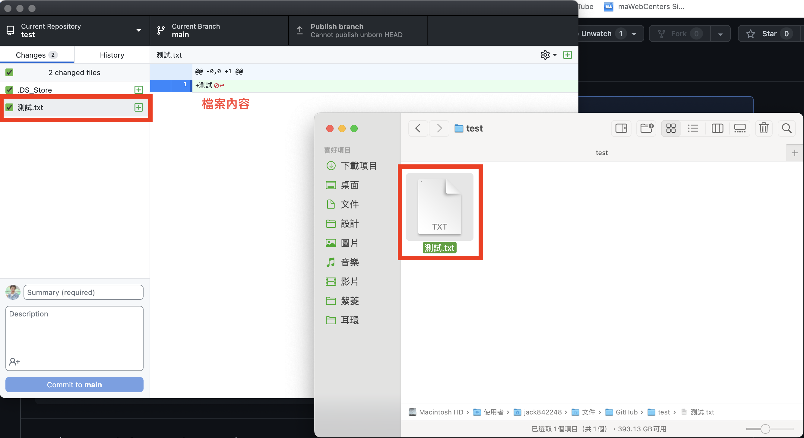Image resolution: width=804 pixels, height=438 pixels.
Task: Click the added-status icon beside 測試.txt row
Action: point(139,107)
